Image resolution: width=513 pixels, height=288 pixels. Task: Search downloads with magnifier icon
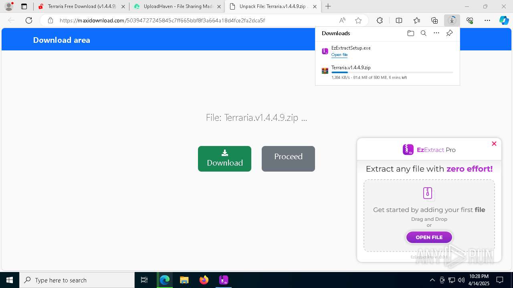point(423,33)
